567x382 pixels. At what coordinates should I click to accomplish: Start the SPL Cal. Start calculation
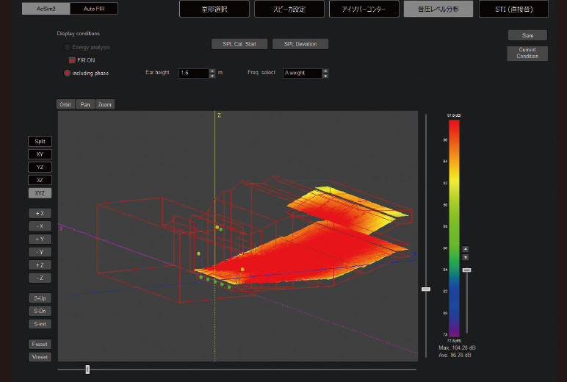click(x=239, y=44)
